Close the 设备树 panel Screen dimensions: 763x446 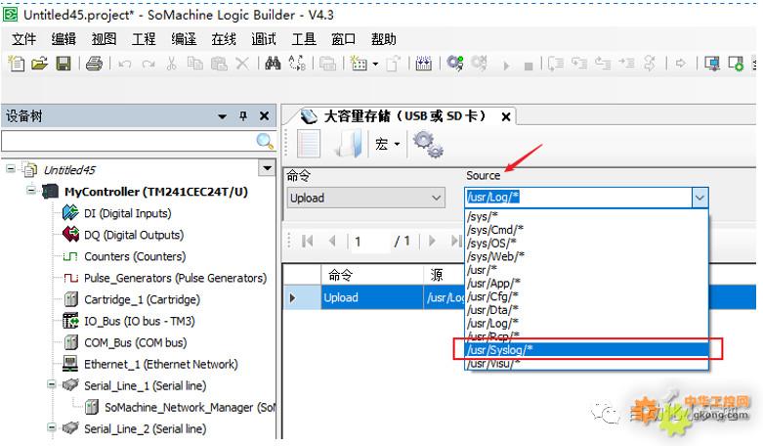(x=264, y=115)
